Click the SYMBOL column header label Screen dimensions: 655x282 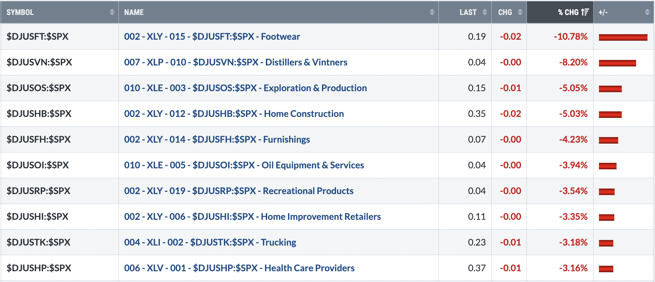(x=20, y=12)
